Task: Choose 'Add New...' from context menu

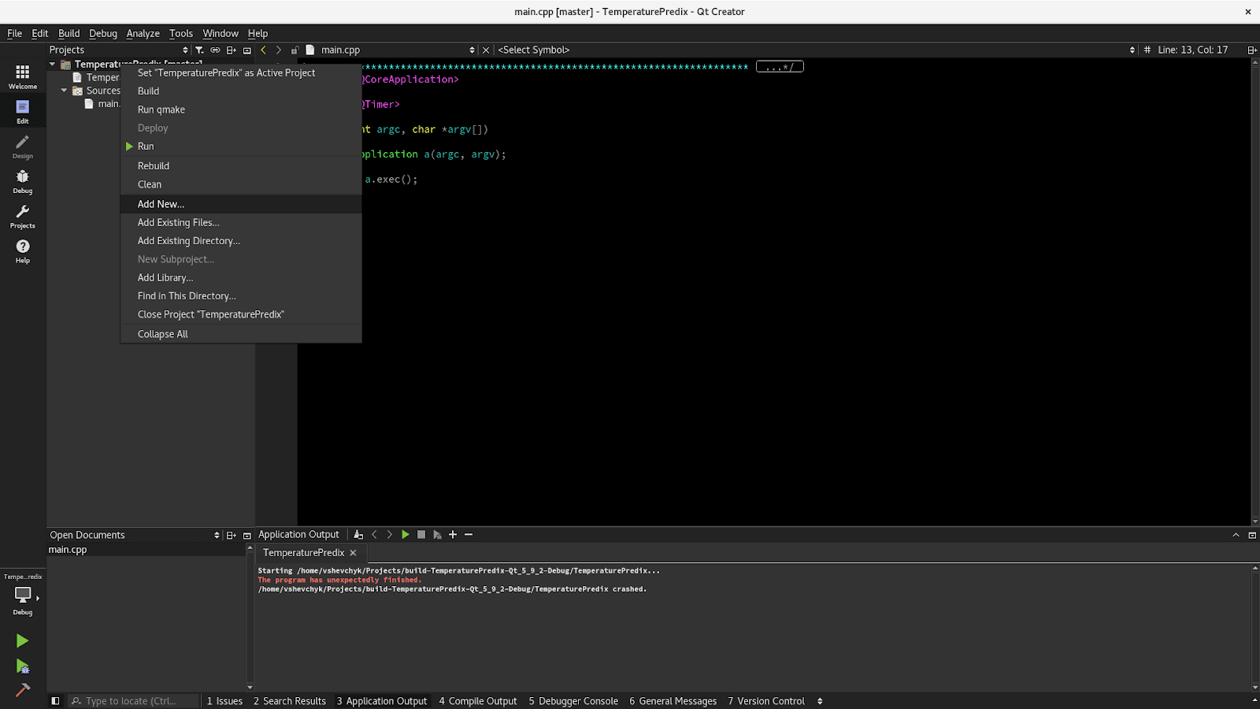Action: pyautogui.click(x=161, y=204)
